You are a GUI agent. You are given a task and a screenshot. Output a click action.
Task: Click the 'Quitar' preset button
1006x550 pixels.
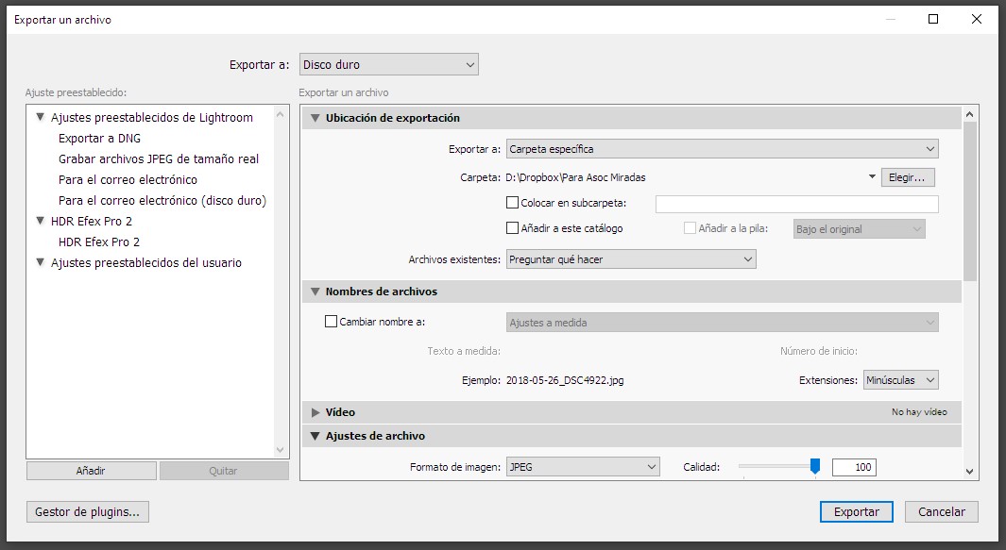(x=223, y=471)
